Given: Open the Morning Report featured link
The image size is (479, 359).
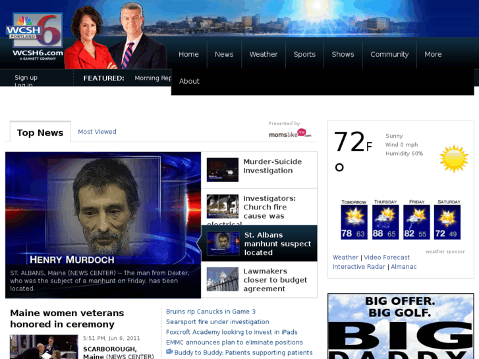Looking at the screenshot, I should point(153,78).
